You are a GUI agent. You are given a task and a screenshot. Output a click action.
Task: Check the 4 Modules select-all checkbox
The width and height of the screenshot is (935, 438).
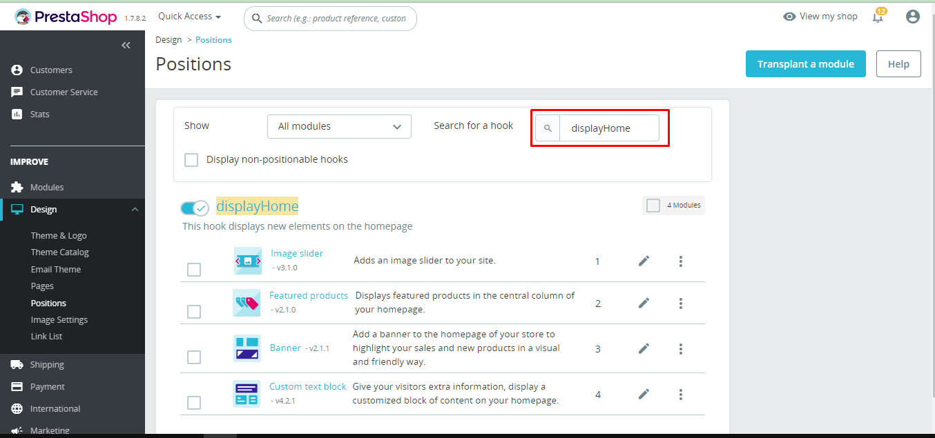coord(653,206)
